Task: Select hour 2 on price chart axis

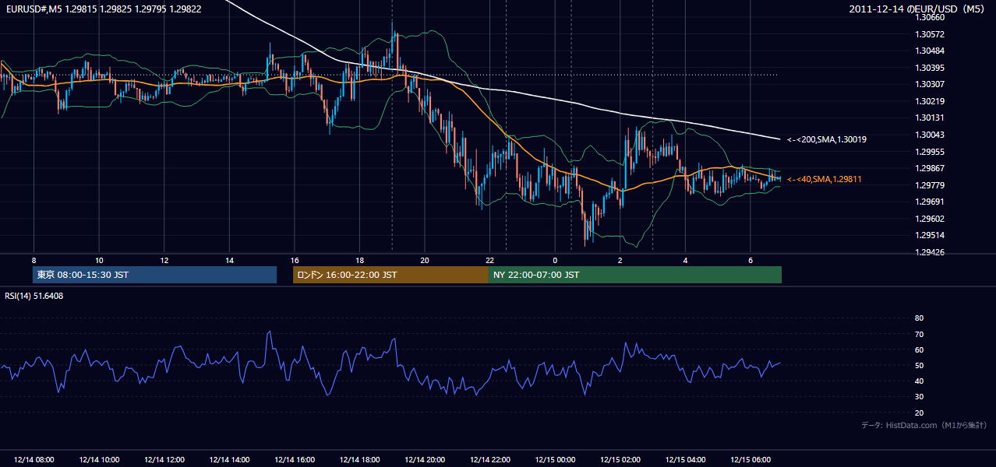Action: click(620, 260)
